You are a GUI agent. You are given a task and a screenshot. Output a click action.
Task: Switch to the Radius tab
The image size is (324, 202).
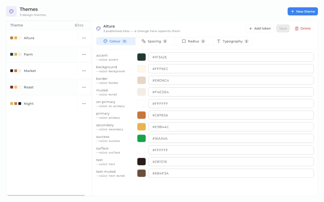tap(194, 41)
